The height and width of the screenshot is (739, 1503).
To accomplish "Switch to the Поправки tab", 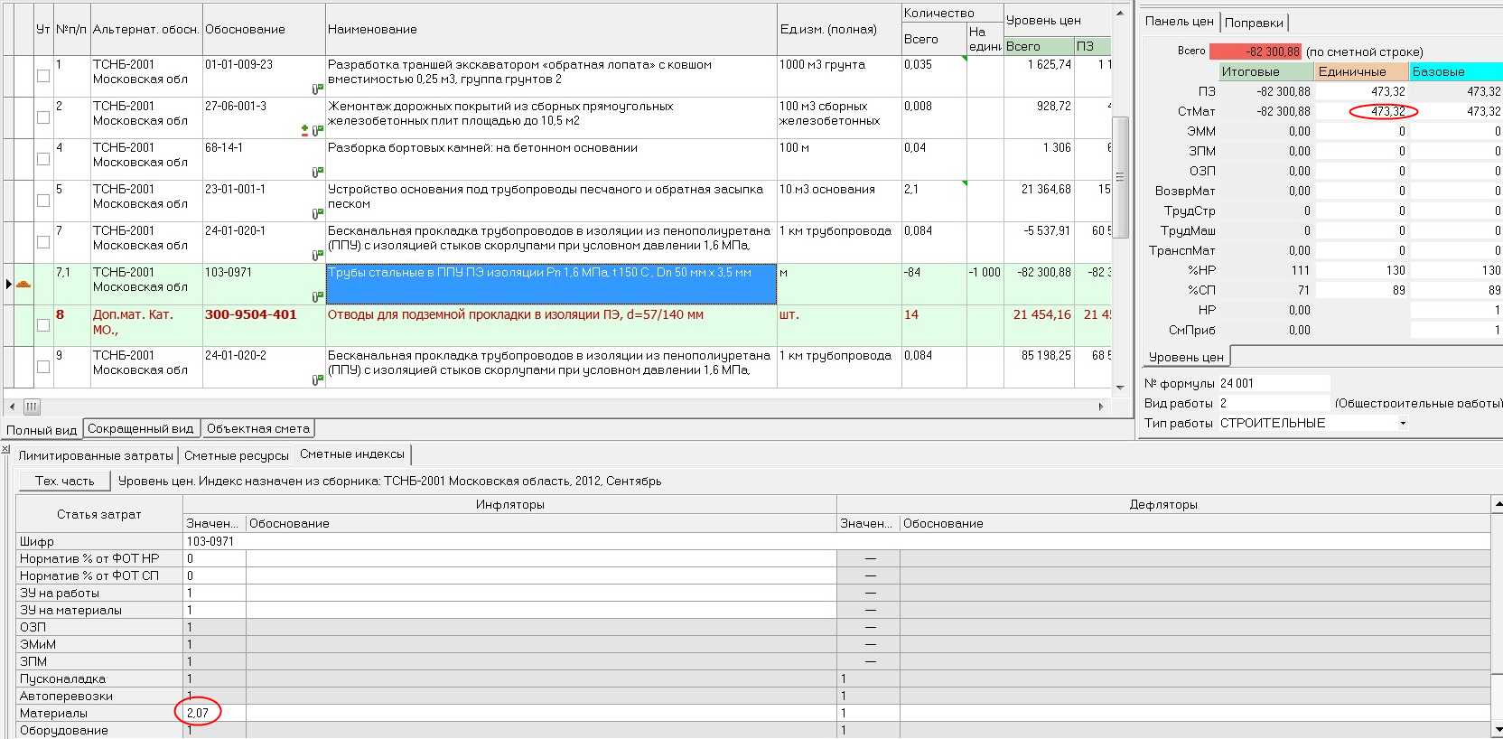I will (1254, 23).
